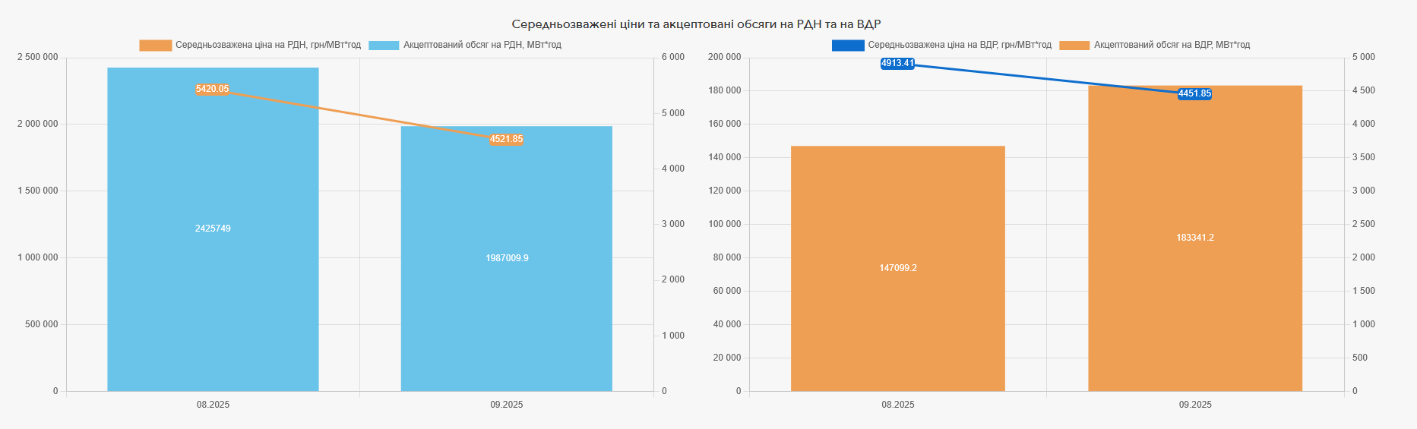1417x429 pixels.
Task: Click the 5420.05 price data point
Action: [x=212, y=89]
